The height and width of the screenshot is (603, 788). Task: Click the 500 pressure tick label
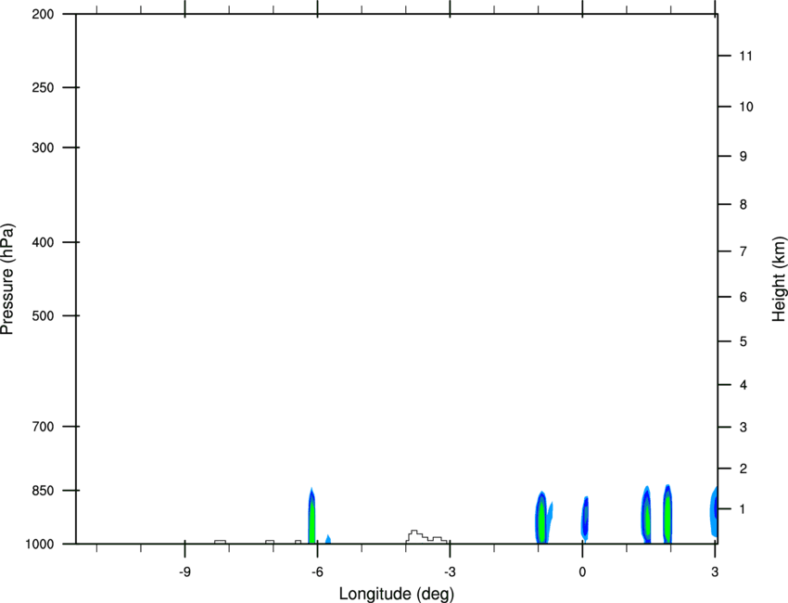(43, 315)
